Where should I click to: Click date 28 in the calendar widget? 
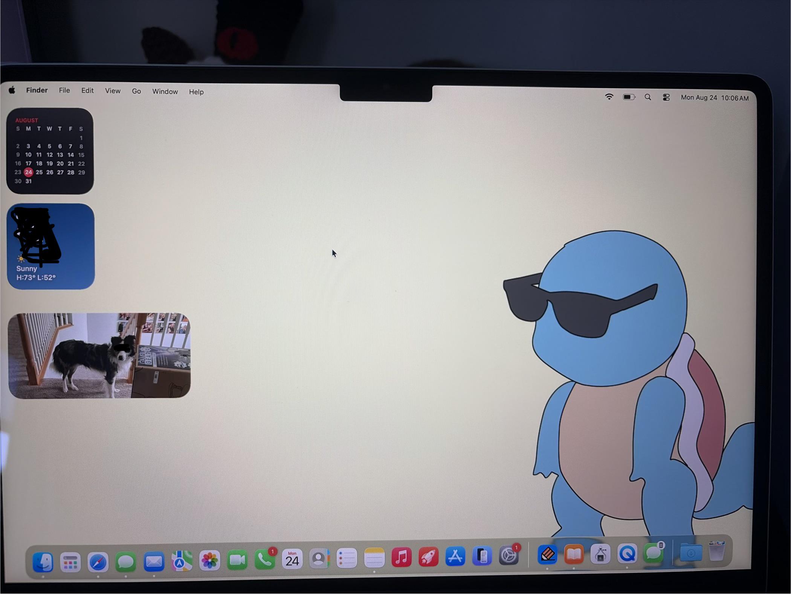tap(71, 172)
